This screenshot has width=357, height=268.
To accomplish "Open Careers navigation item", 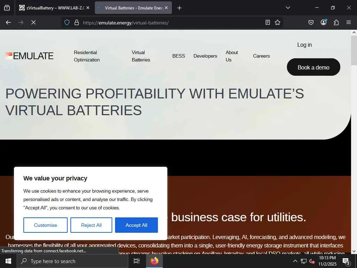I will (x=261, y=56).
